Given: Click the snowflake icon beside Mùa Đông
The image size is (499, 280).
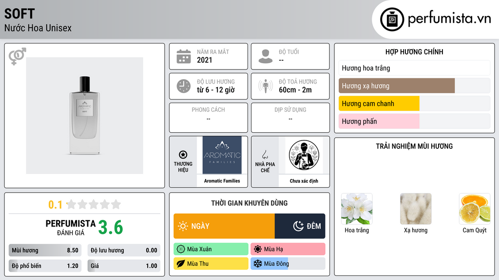Looking at the screenshot, I should click(x=258, y=263).
